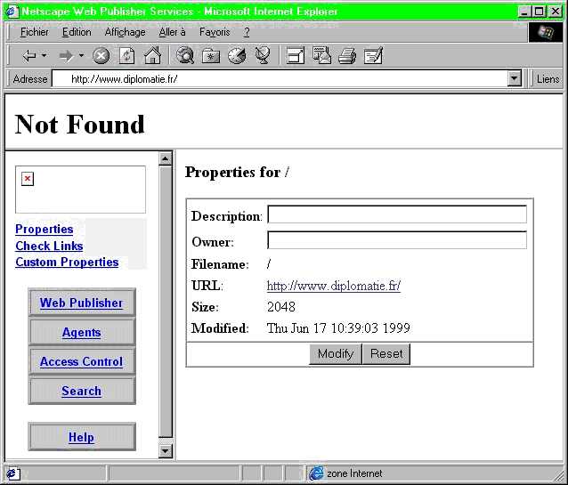The height and width of the screenshot is (485, 568).
Task: Click the Forward arrow toolbar icon
Action: tap(66, 56)
